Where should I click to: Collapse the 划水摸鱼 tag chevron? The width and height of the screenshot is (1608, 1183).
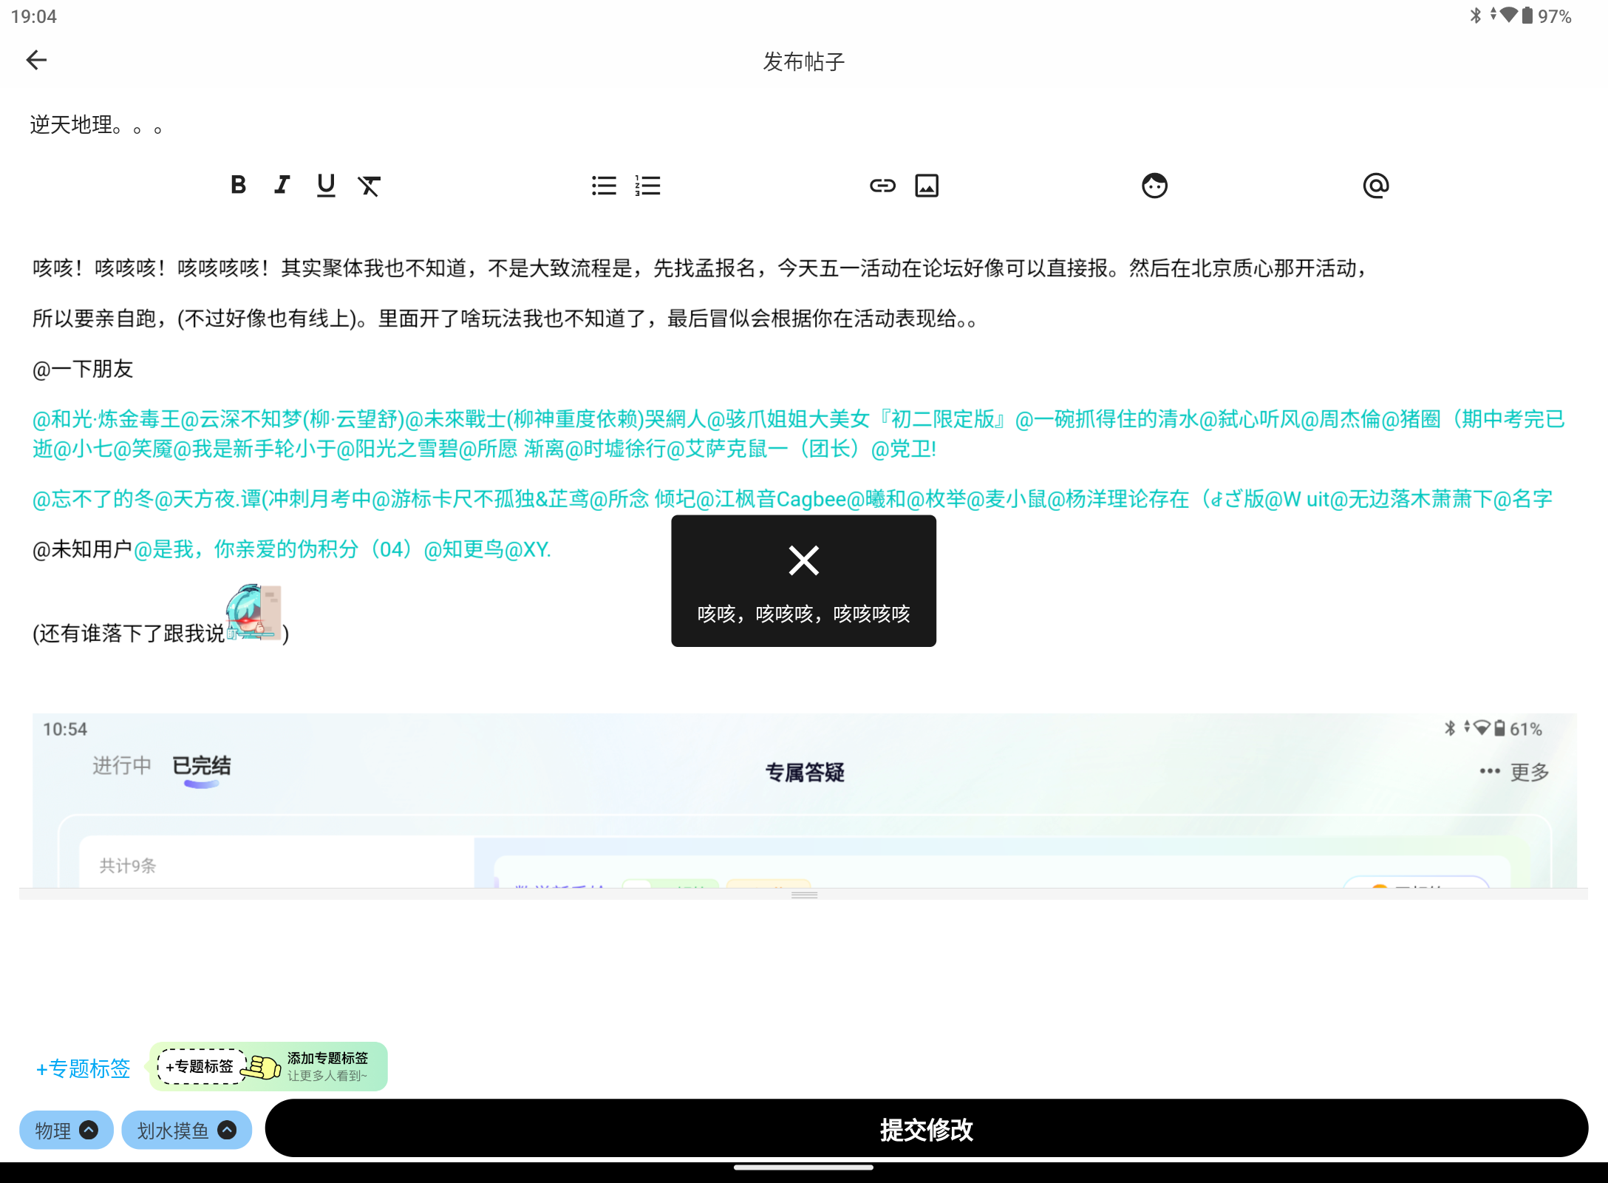(x=227, y=1130)
